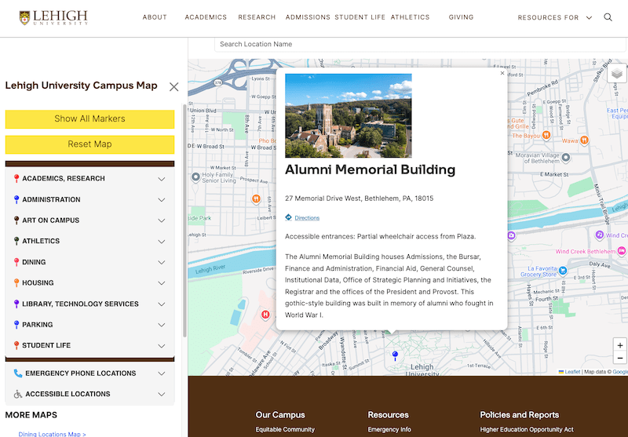
Task: Click the Accessible Locations wheelchair icon
Action: [18, 394]
